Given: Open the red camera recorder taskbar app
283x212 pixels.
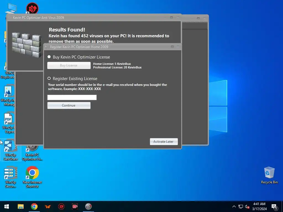Looking at the screenshot, I should pyautogui.click(x=75, y=206).
